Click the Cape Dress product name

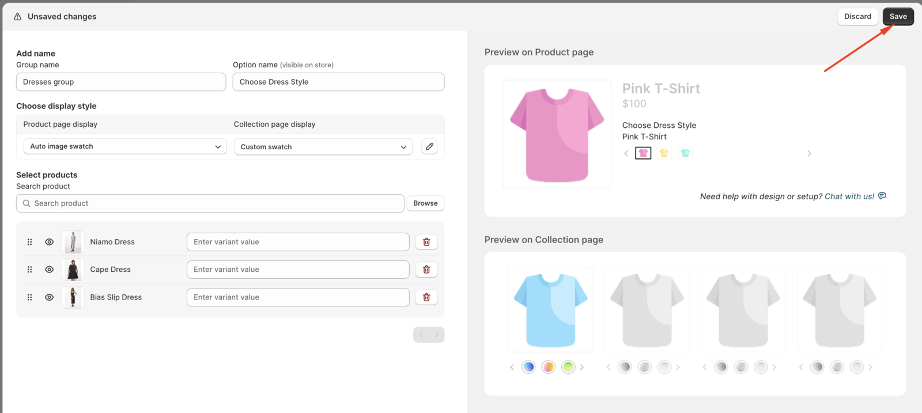click(x=111, y=270)
